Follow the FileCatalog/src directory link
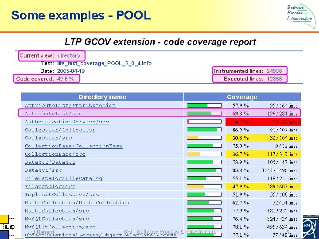This screenshot has width=319, height=239. [50, 186]
